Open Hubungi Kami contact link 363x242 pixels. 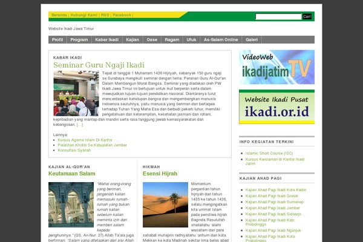click(x=84, y=15)
